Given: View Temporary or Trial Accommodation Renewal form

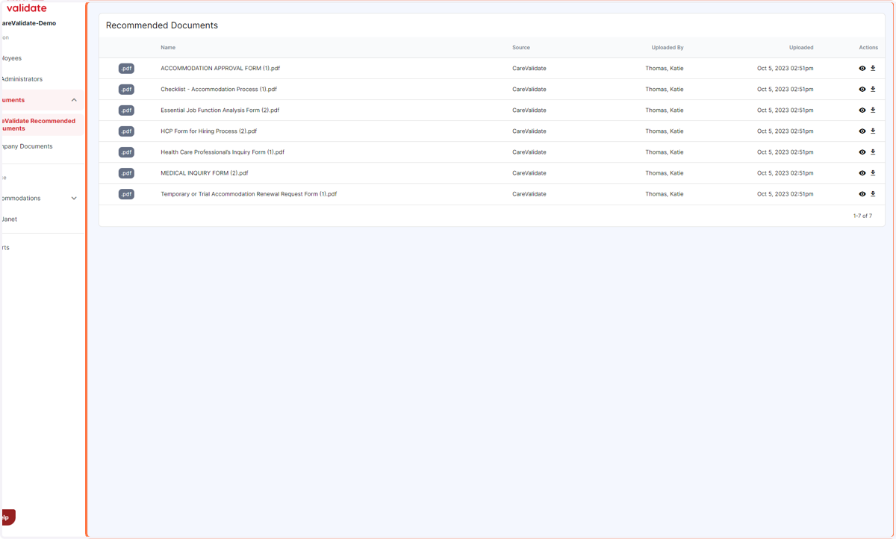Looking at the screenshot, I should point(862,194).
